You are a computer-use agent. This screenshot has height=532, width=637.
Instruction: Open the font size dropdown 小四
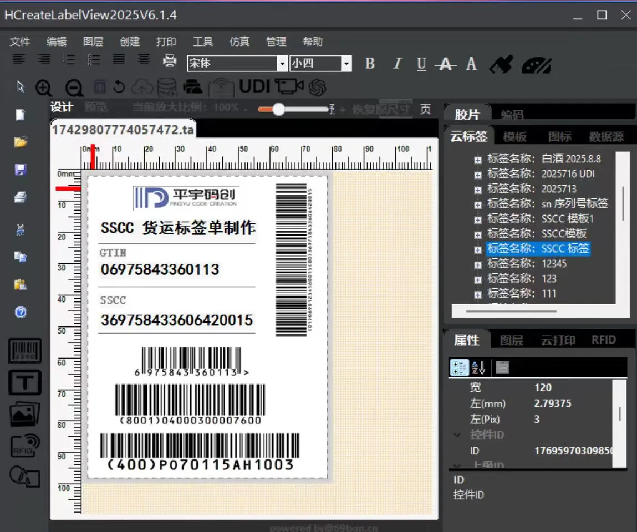(346, 63)
